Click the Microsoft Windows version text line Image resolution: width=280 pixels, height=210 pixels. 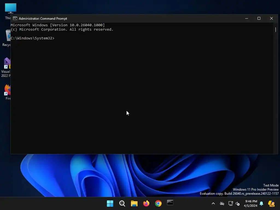pos(58,25)
